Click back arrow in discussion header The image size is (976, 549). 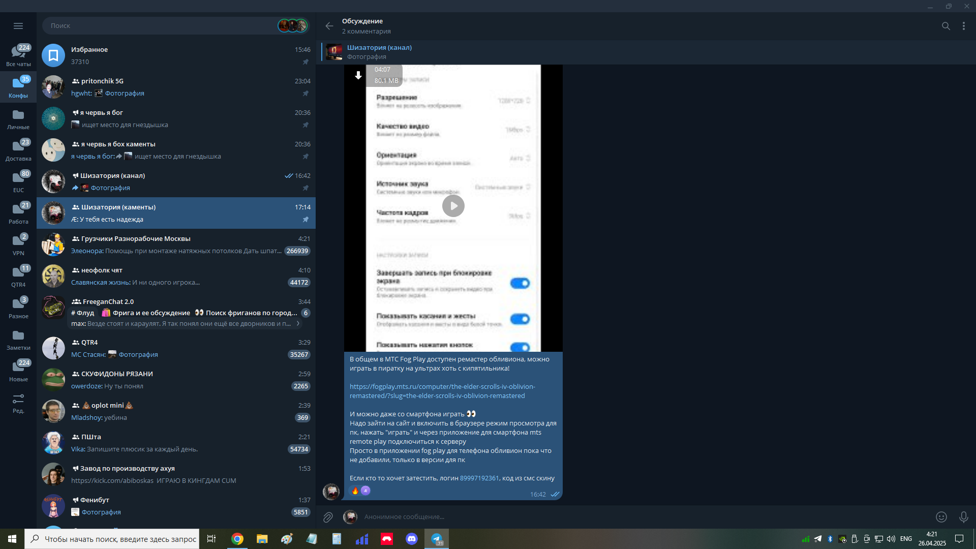329,26
